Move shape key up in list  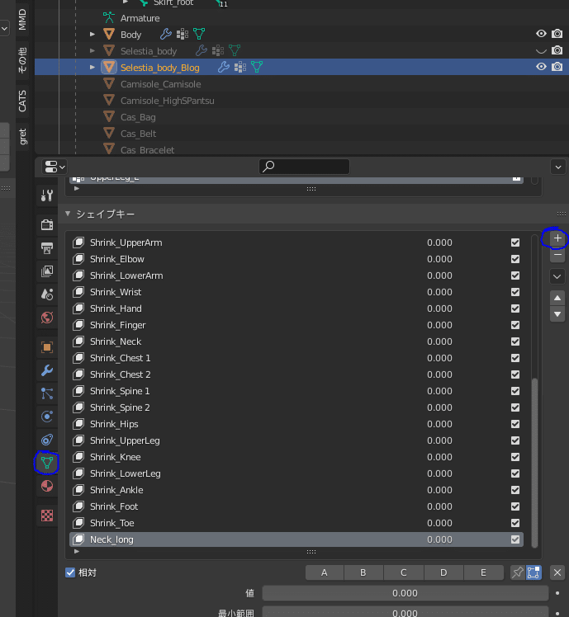point(557,298)
